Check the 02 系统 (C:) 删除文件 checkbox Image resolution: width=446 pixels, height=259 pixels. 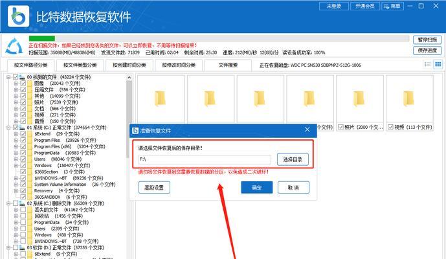[x=16, y=203]
